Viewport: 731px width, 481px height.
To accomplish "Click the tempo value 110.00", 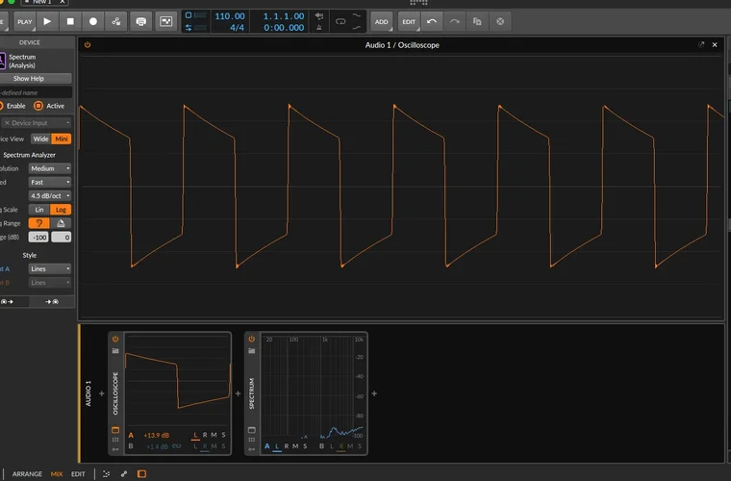I will point(229,15).
